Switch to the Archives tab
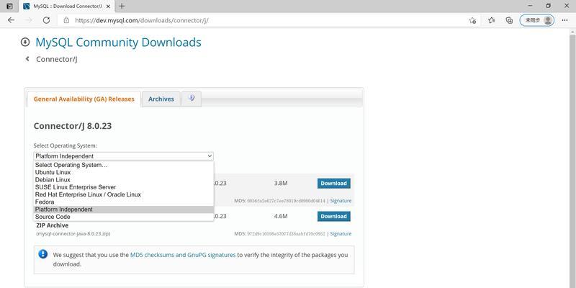 [x=161, y=99]
